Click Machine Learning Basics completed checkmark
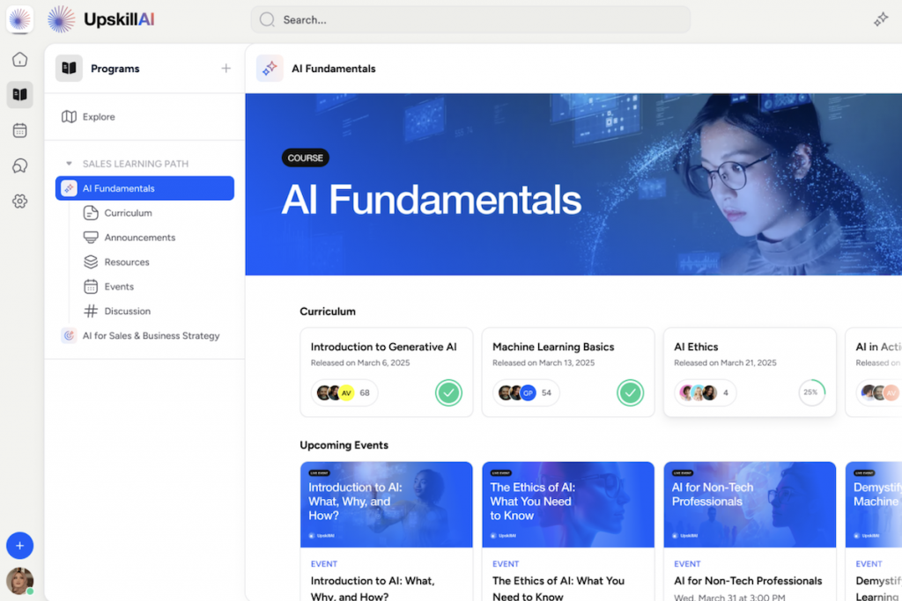 (631, 392)
